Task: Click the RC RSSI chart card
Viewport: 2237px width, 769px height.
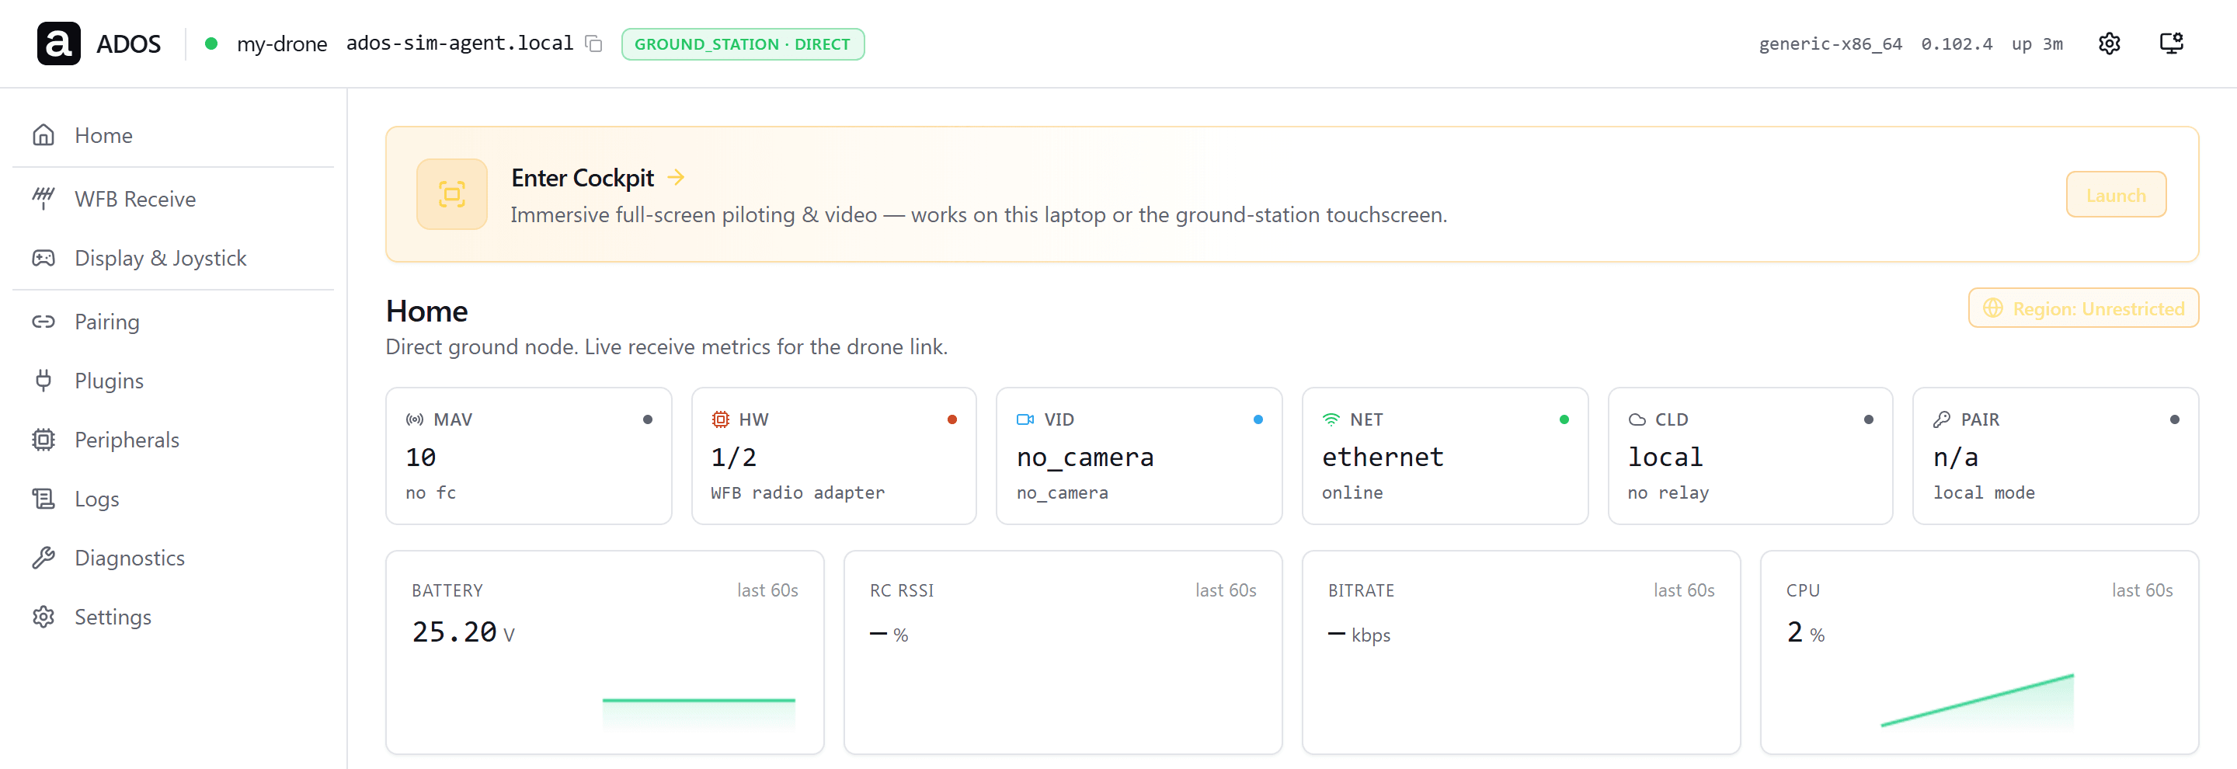Action: pos(1063,652)
